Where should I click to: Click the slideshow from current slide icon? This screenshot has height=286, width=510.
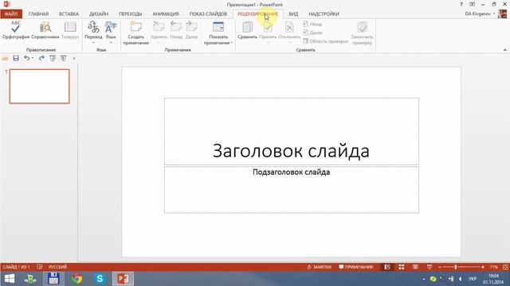pyautogui.click(x=64, y=58)
